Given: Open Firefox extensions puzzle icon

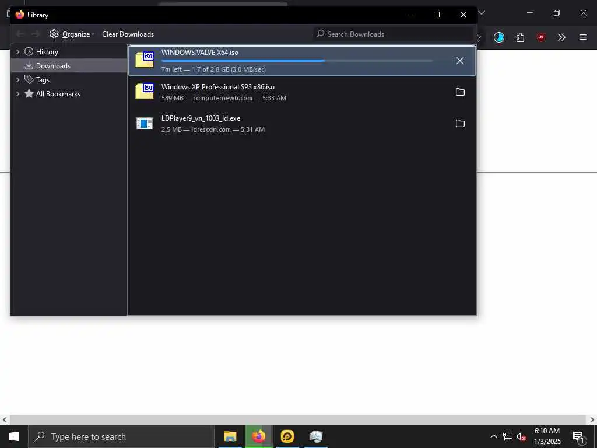Looking at the screenshot, I should point(520,37).
